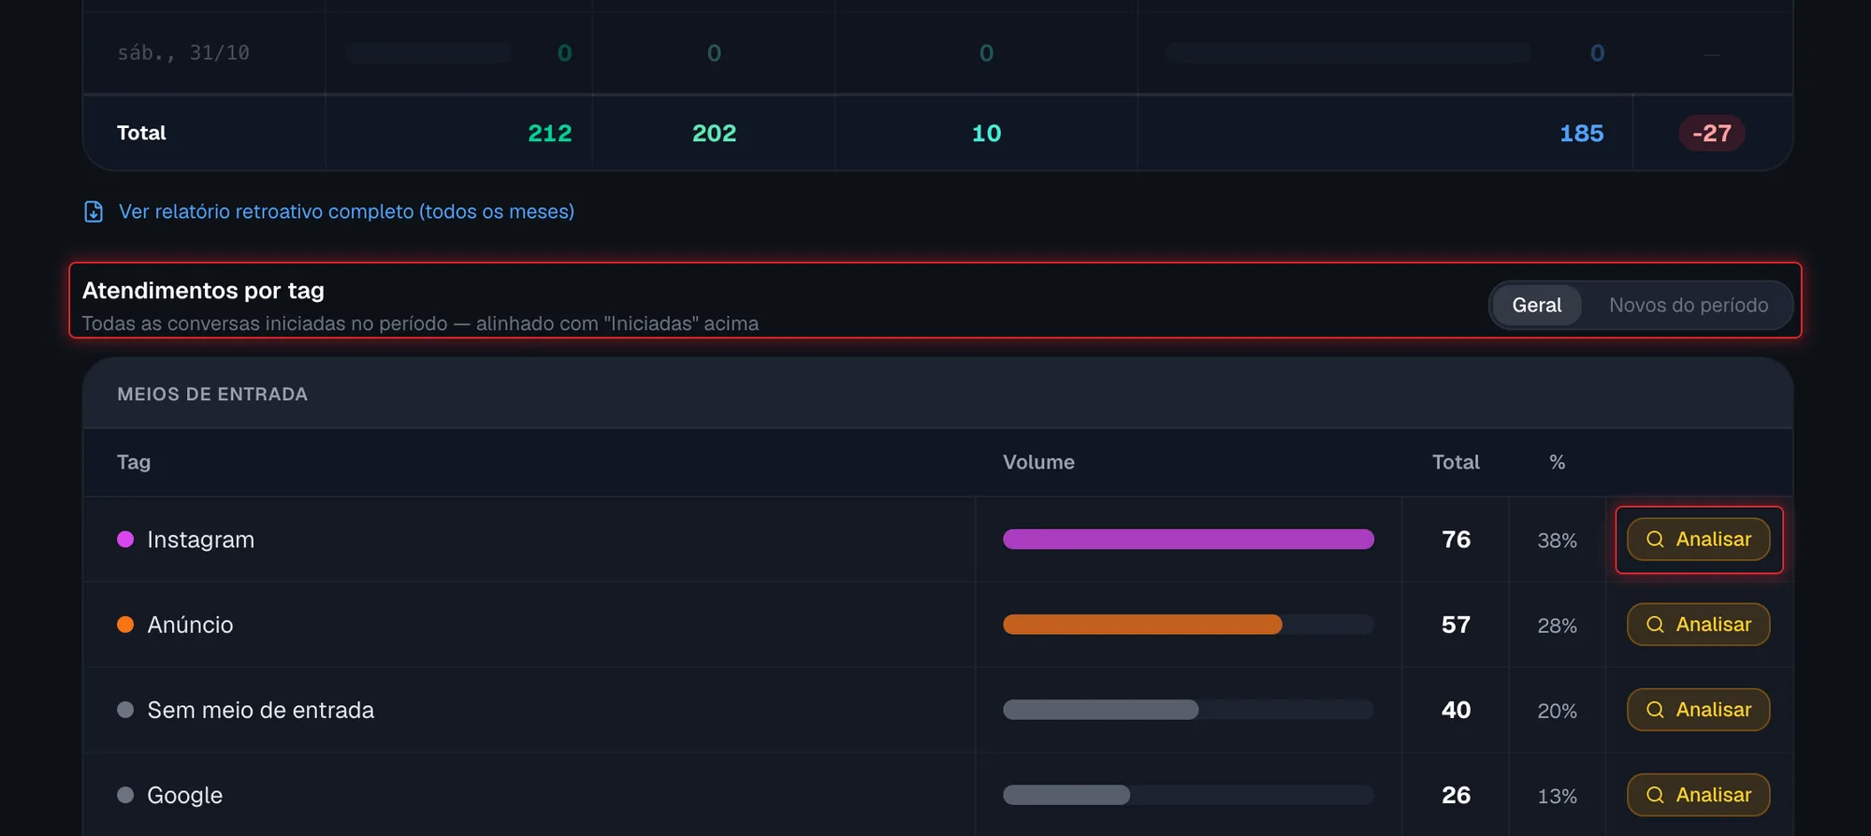Click the Anúncio orange volume bar
Image resolution: width=1871 pixels, height=836 pixels.
point(1142,625)
